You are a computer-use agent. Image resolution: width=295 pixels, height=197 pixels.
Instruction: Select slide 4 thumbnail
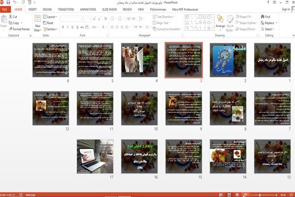139,60
